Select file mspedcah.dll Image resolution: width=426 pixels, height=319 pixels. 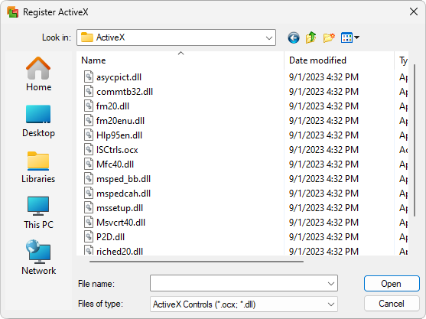(123, 194)
